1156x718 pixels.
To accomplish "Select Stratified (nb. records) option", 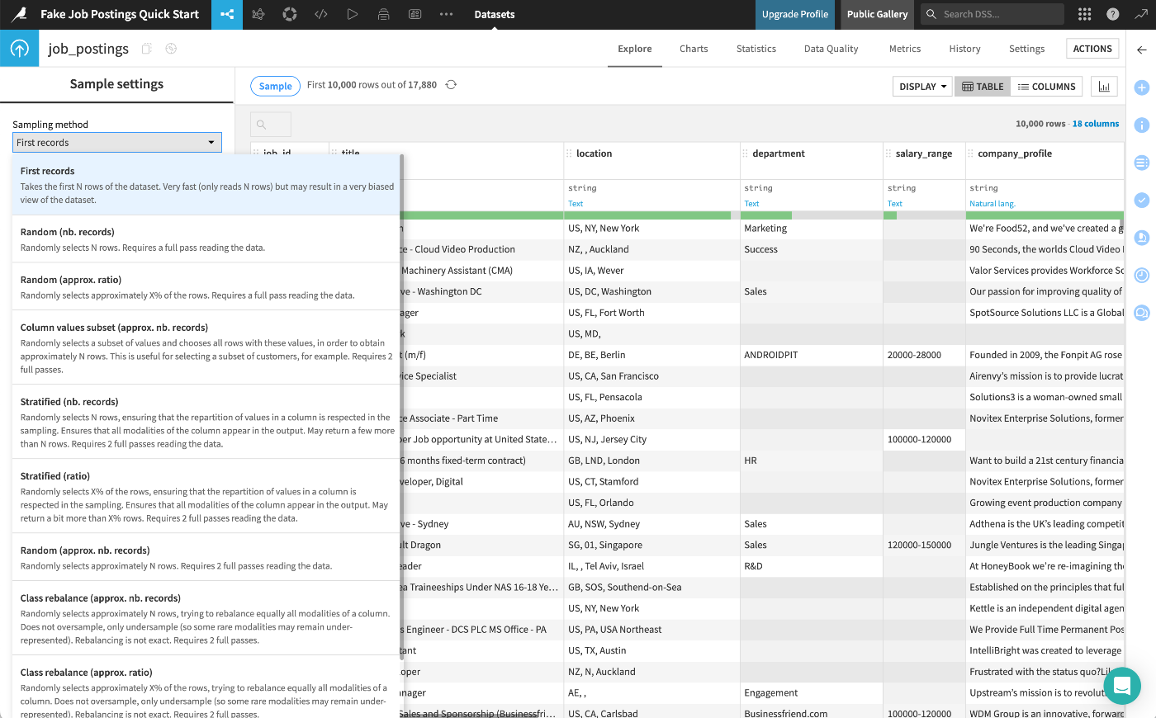I will [x=206, y=423].
